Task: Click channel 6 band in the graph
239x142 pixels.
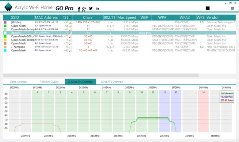Action: point(95,111)
